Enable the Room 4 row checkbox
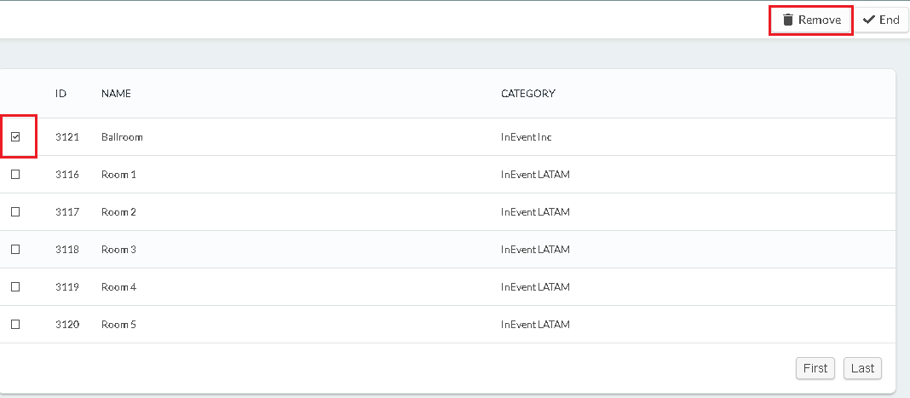Image resolution: width=910 pixels, height=398 pixels. point(15,286)
